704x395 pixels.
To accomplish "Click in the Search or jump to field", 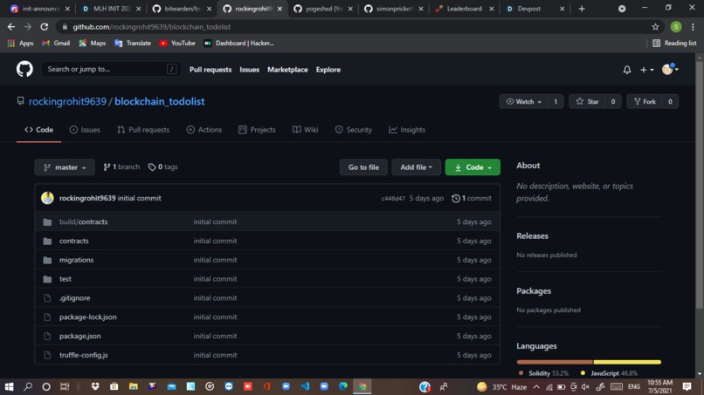I will tap(111, 69).
